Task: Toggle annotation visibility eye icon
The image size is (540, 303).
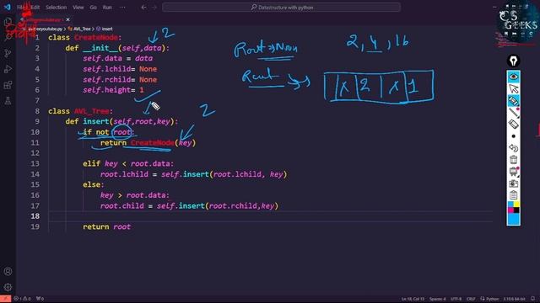Action: [x=514, y=77]
